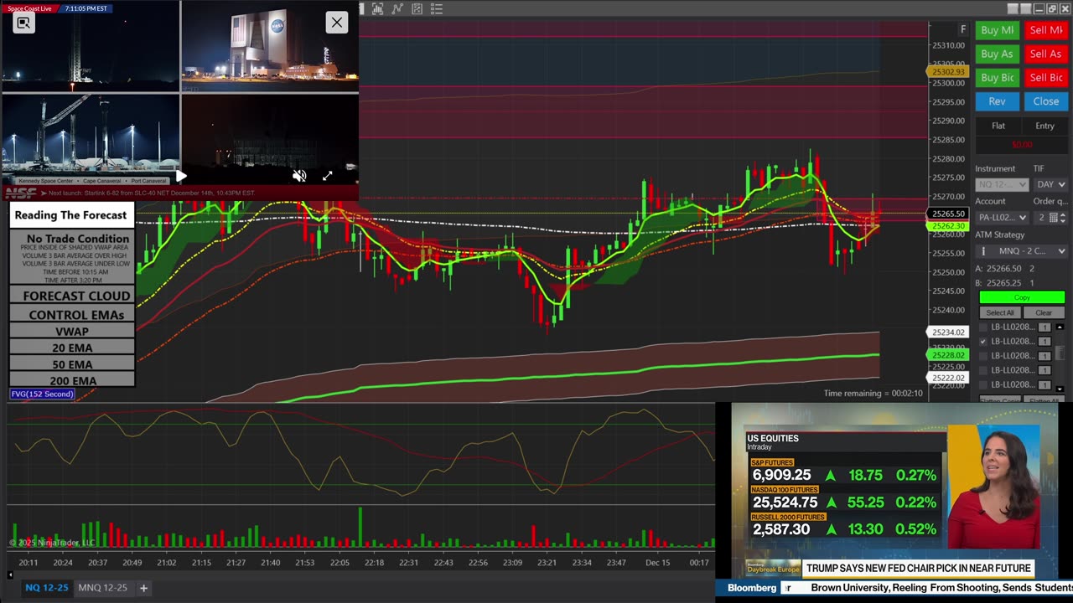This screenshot has height=603, width=1073.
Task: Click the 20 EMA legend item
Action: (72, 348)
